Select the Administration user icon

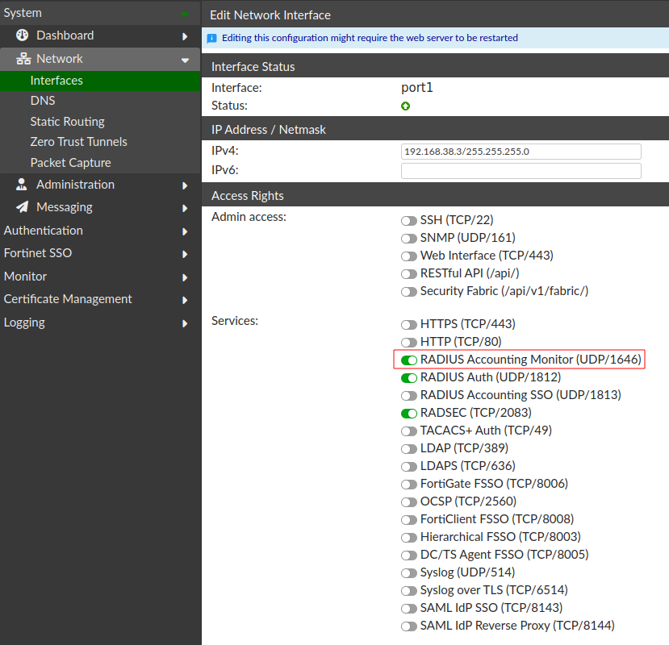click(21, 184)
